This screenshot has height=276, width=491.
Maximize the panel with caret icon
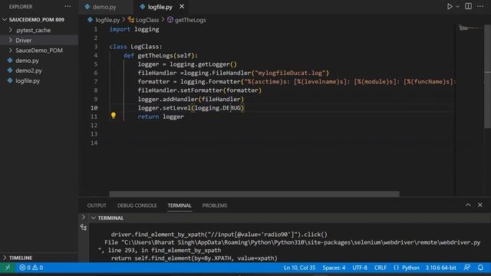(468, 205)
